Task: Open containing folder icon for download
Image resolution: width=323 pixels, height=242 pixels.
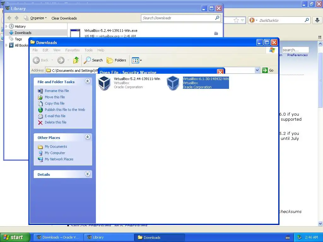Action: tap(216, 33)
